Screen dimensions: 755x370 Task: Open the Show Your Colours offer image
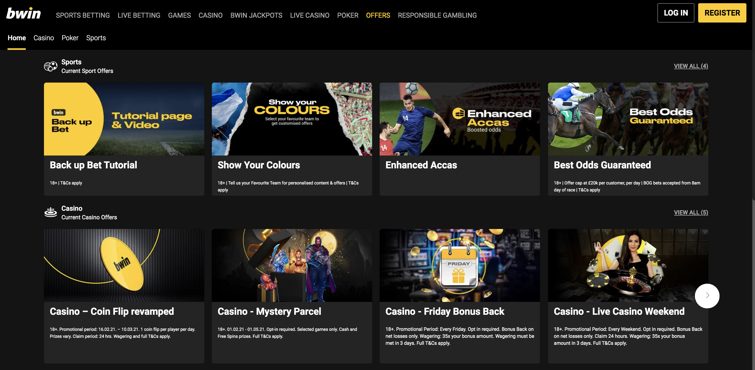pyautogui.click(x=292, y=119)
